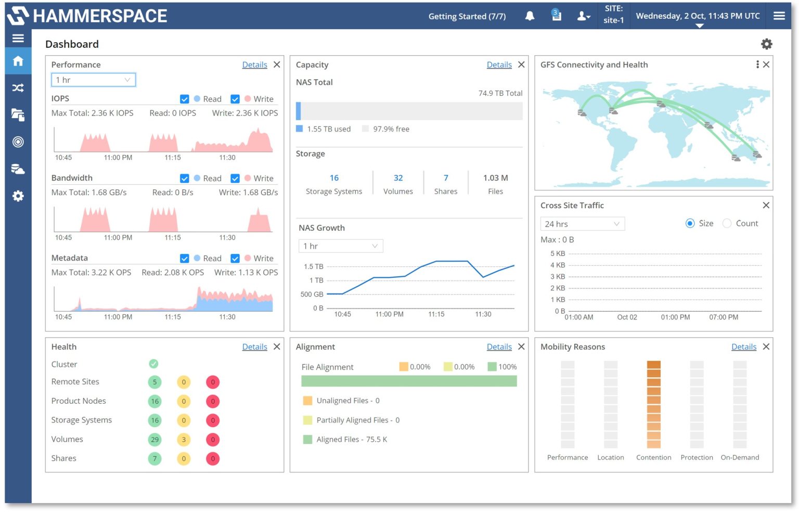Click the notifications bell icon
799x512 pixels.
click(530, 16)
